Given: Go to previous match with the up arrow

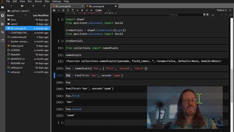Looking at the screenshot, I should pyautogui.click(x=222, y=15).
